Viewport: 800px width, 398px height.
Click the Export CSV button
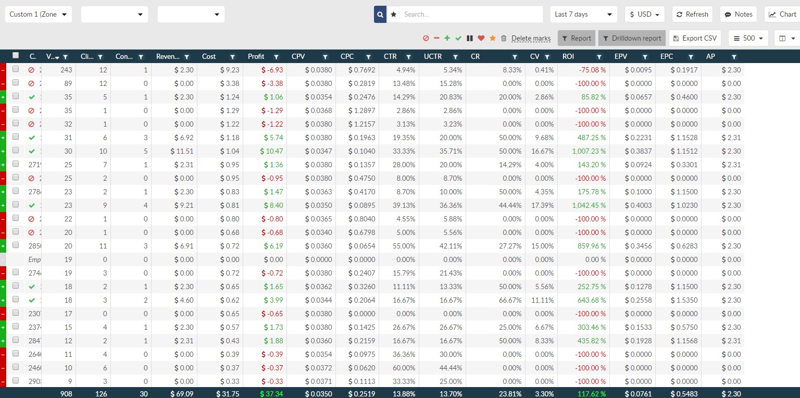pos(695,38)
